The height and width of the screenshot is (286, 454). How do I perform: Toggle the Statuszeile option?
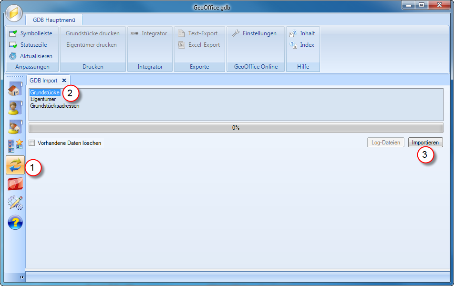[x=31, y=45]
